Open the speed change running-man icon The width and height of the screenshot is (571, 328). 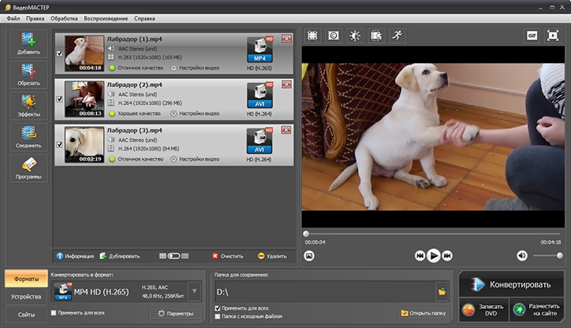397,36
